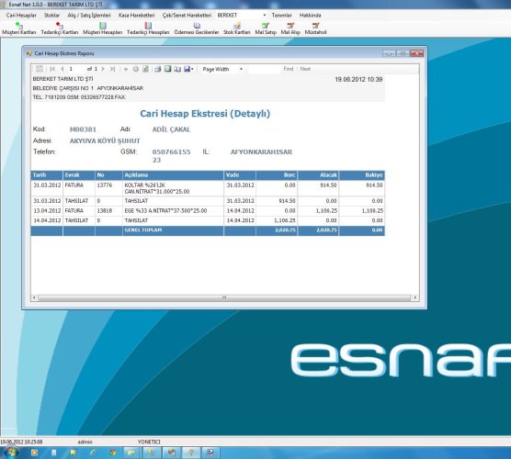Click the export (save) disk icon
This screenshot has height=459, width=511.
(187, 69)
